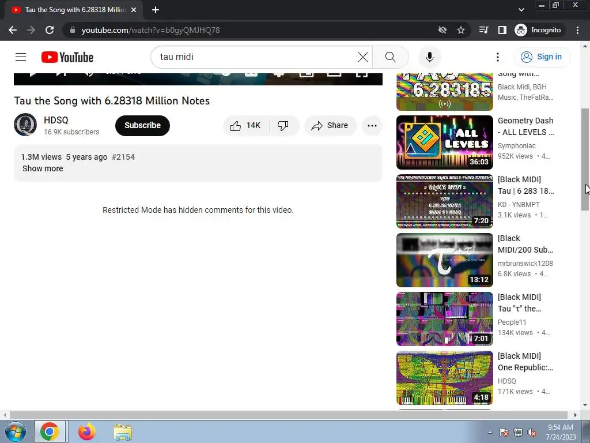590x443 pixels.
Task: Reload the page
Action: click(50, 30)
